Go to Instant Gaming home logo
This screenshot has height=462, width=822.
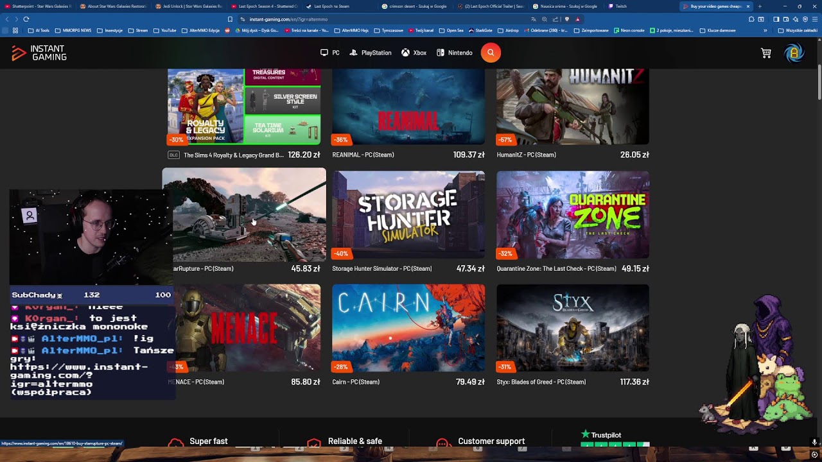pyautogui.click(x=39, y=53)
